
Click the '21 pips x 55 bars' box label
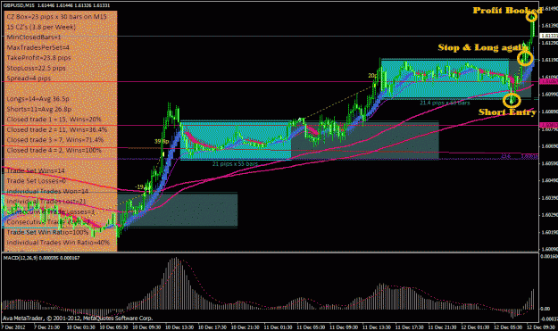pos(235,164)
